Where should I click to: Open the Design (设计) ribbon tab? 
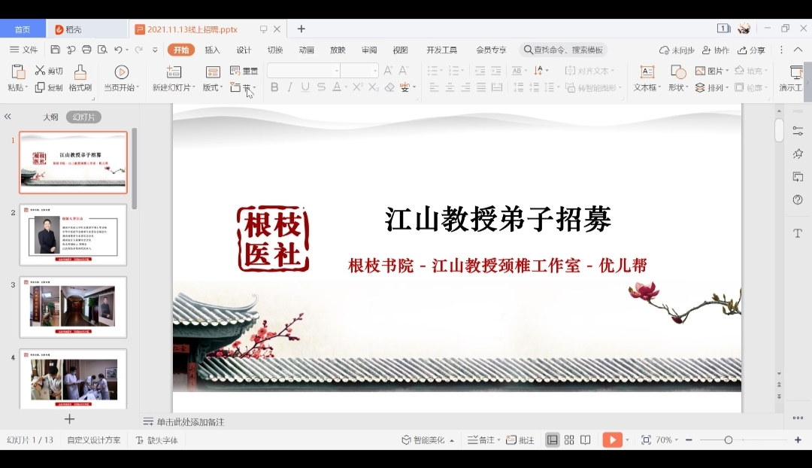click(244, 50)
